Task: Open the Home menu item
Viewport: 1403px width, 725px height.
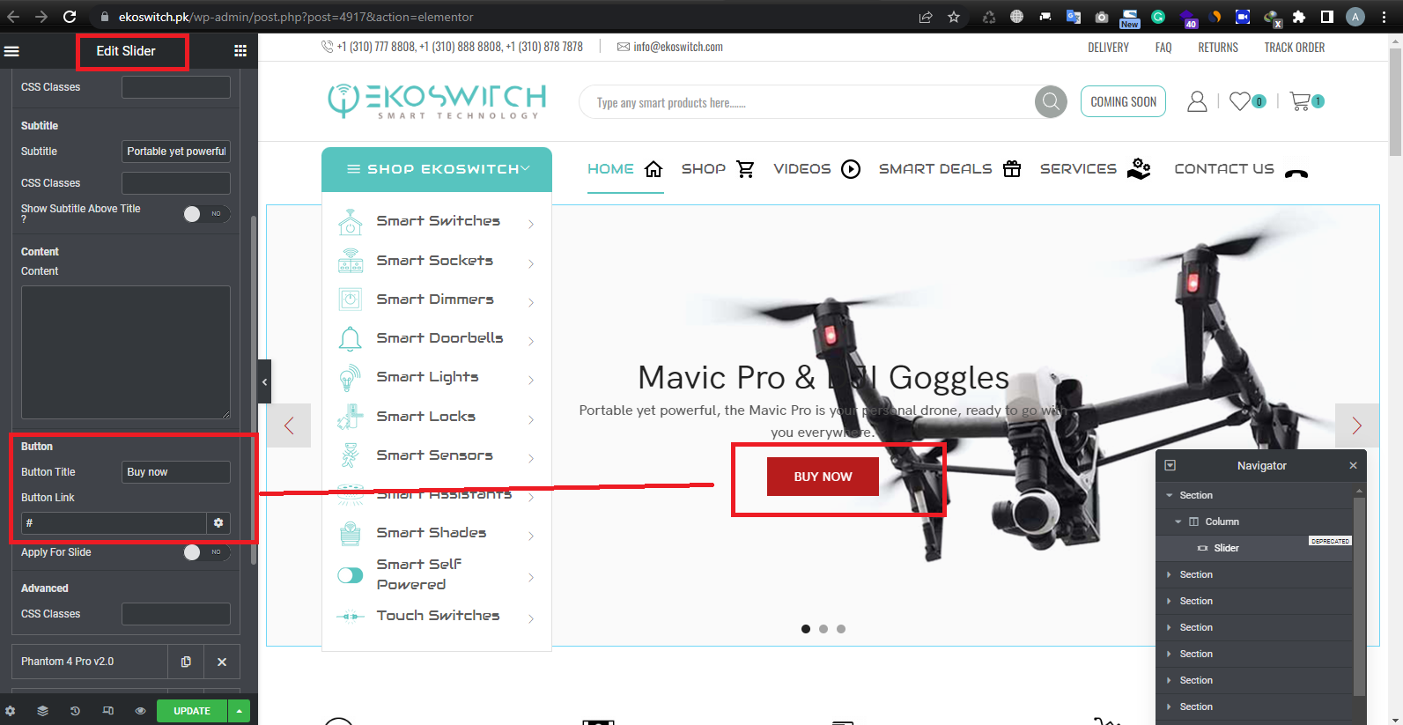Action: (624, 169)
